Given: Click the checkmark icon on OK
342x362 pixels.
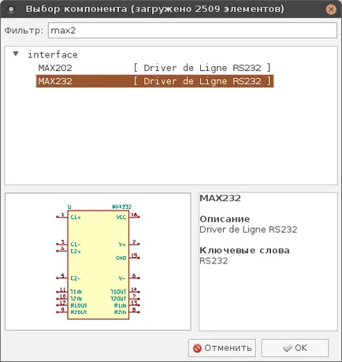Looking at the screenshot, I should [288, 348].
